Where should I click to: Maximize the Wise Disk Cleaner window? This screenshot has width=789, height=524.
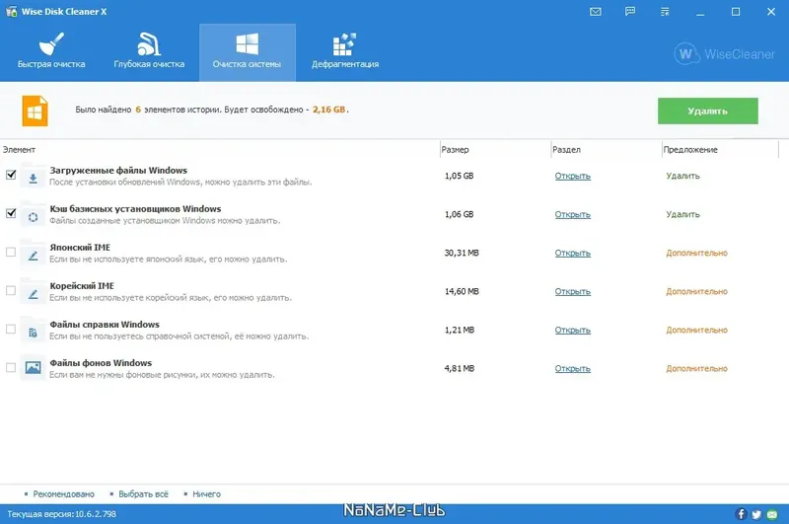[x=736, y=12]
